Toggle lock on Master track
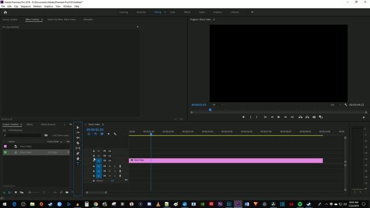This screenshot has height=208, width=370. click(x=94, y=181)
